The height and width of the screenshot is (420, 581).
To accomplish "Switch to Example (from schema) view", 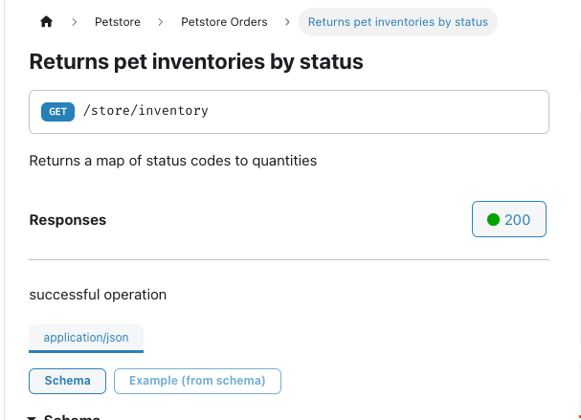I will [x=197, y=381].
